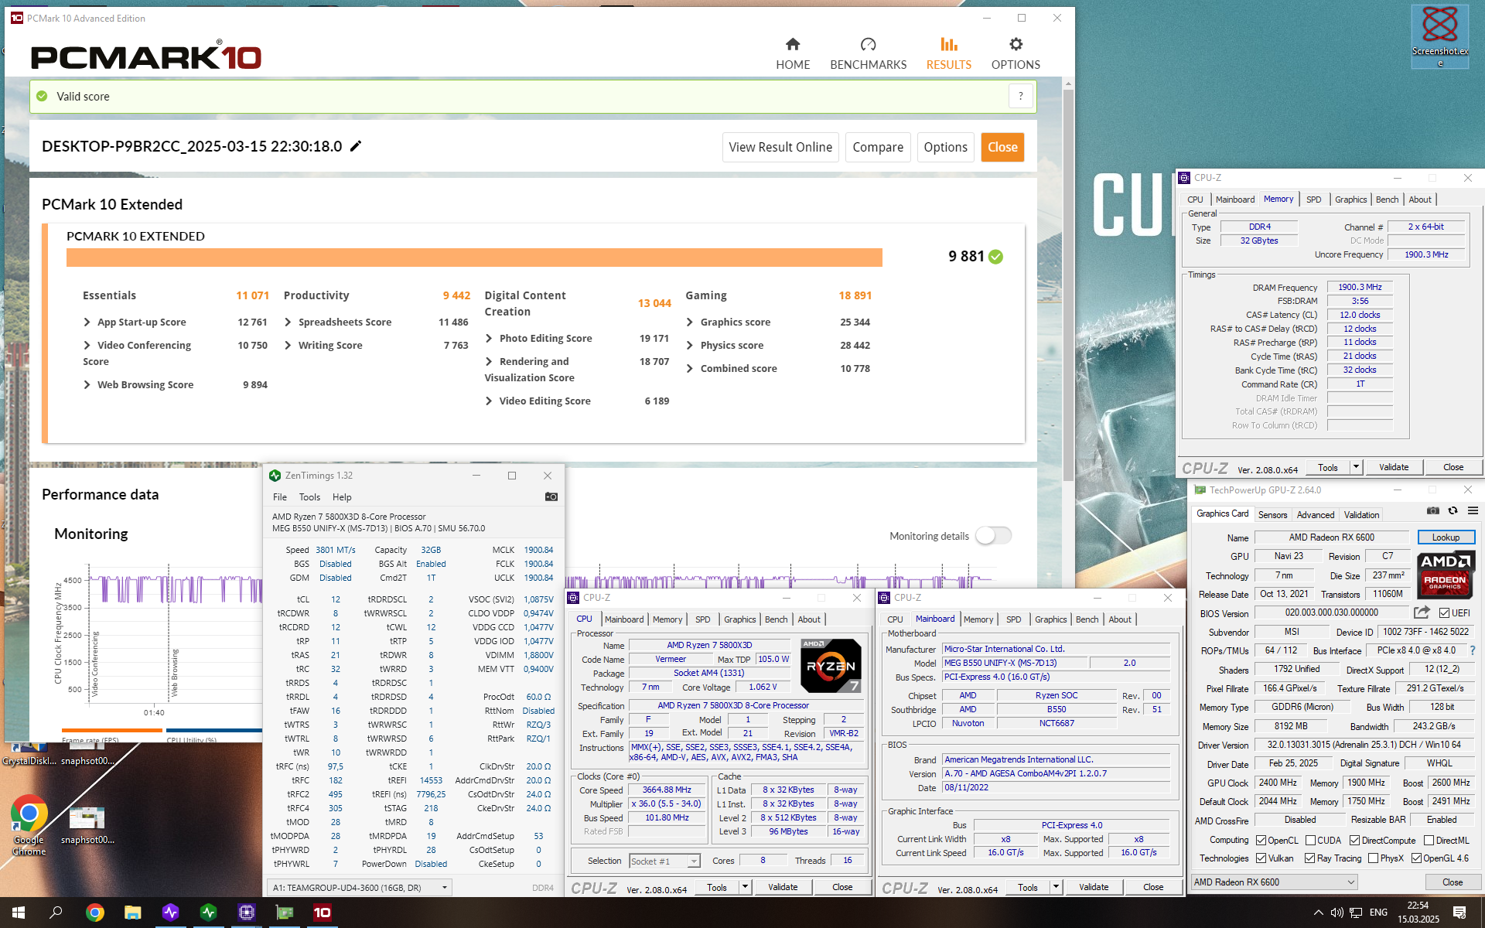Click GPU-Z refresh icon
Image resolution: width=1485 pixels, height=928 pixels.
coord(1453,510)
